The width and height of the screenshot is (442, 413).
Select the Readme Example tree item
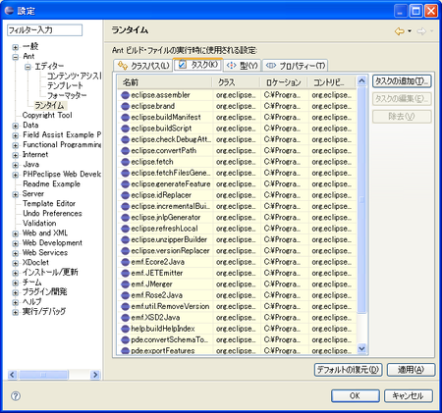coord(51,183)
